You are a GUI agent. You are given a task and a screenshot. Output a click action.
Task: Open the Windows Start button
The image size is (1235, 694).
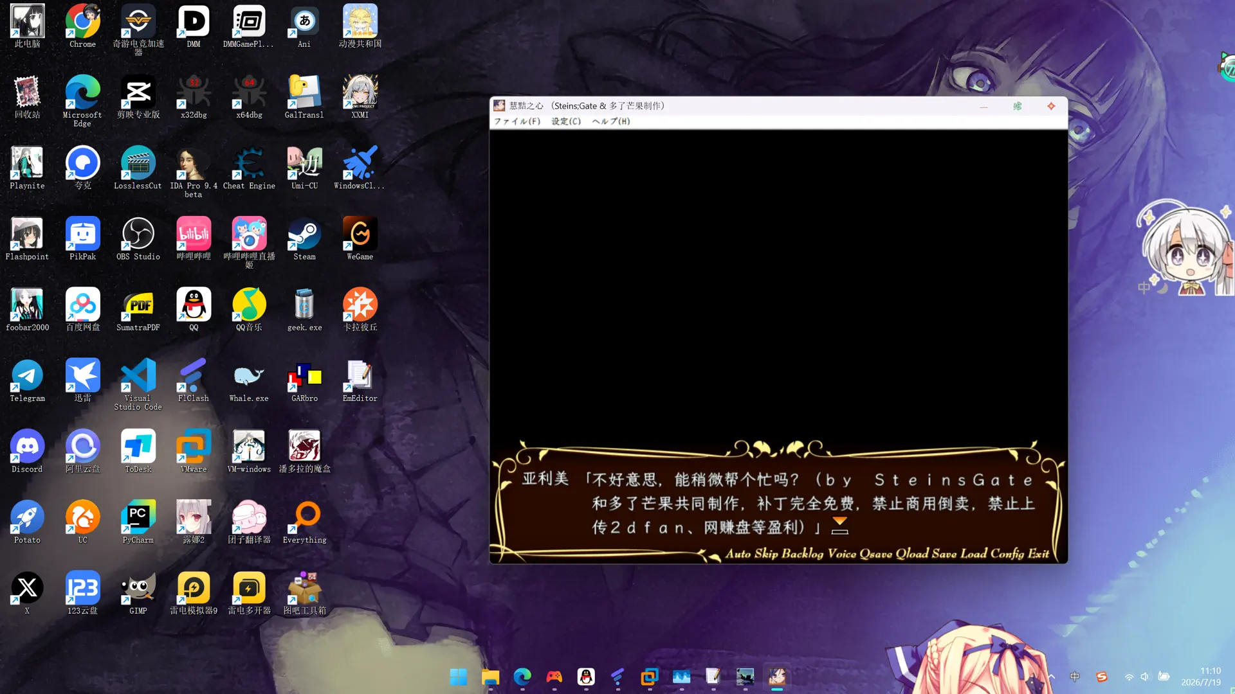(x=459, y=677)
